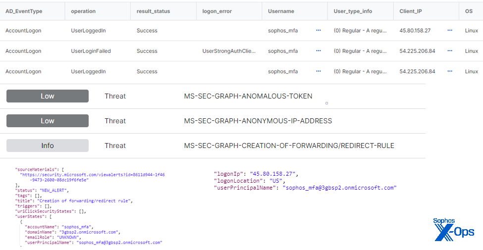Click the User_type_info column header
The width and height of the screenshot is (483, 250).
pos(353,11)
